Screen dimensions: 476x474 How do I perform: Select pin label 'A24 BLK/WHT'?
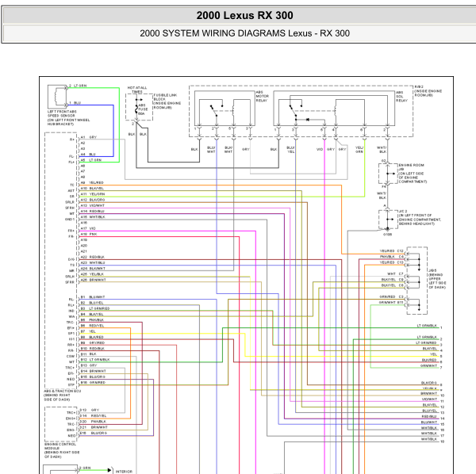[x=93, y=269]
